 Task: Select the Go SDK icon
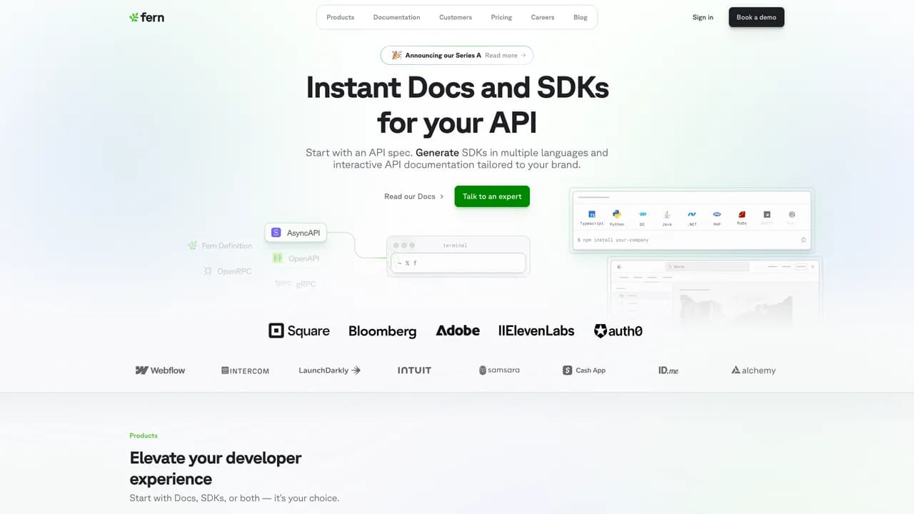[642, 214]
